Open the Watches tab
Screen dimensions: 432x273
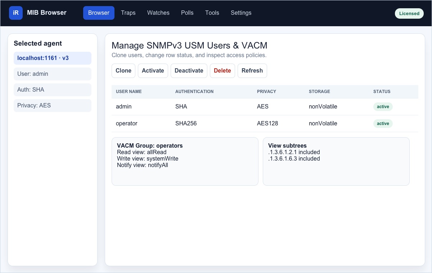pos(158,13)
